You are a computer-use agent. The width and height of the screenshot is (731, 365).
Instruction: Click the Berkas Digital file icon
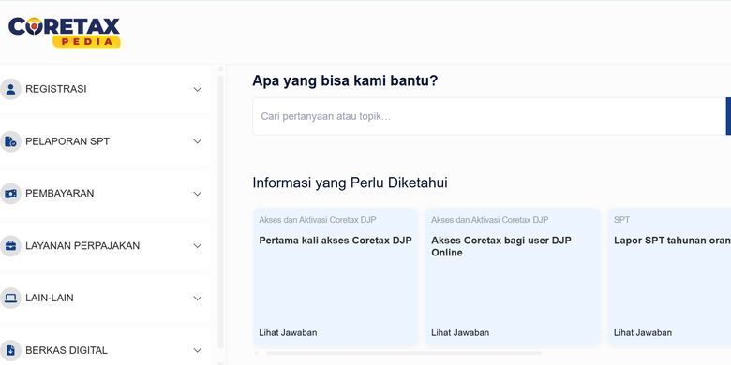tap(10, 350)
